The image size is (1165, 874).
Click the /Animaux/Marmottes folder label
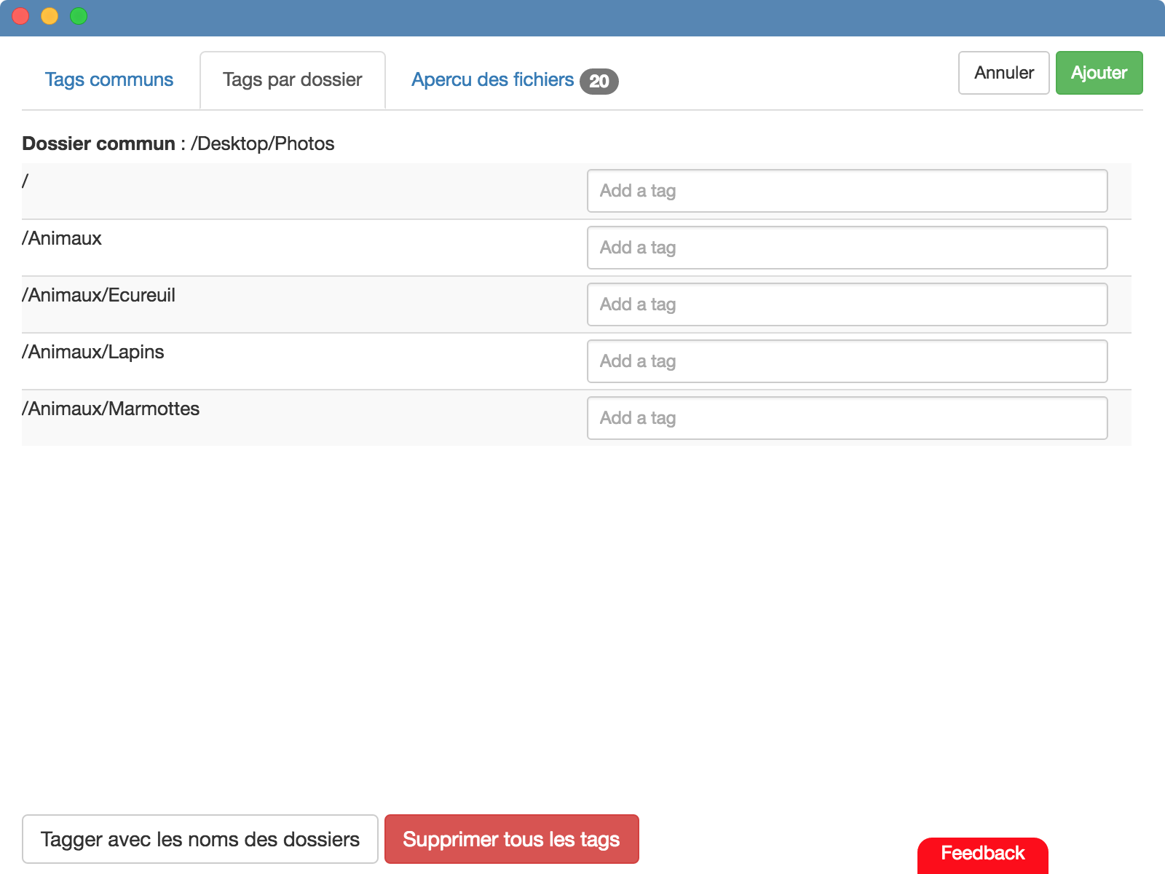coord(110,409)
